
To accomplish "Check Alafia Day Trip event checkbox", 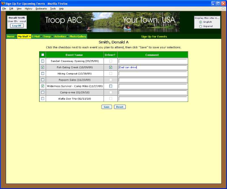I will [43, 98].
